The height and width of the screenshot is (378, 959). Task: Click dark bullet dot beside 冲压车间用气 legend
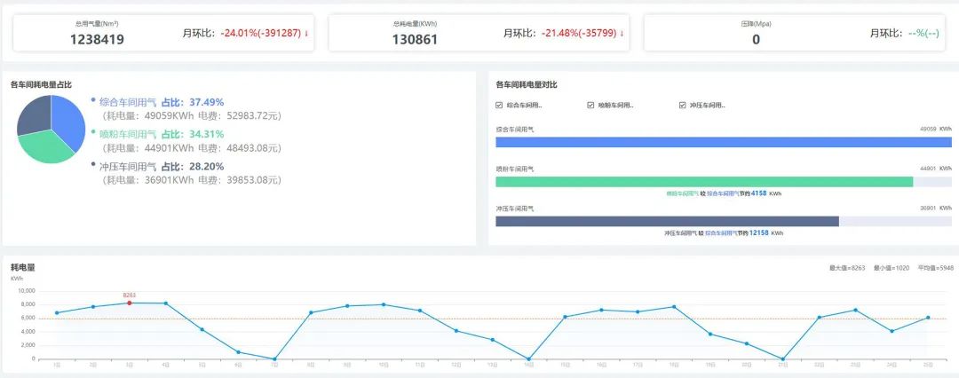(93, 163)
